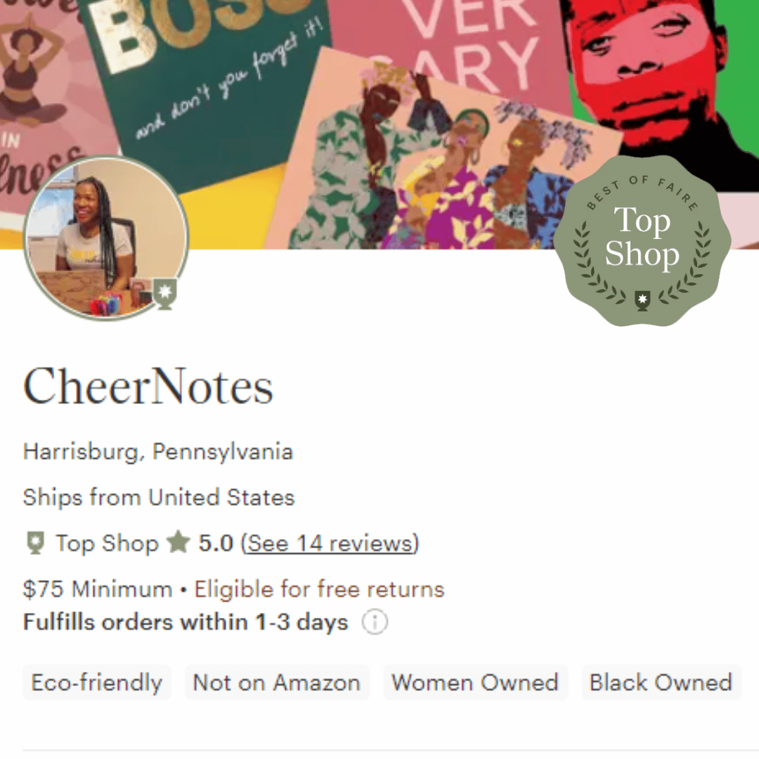Screen dimensions: 759x759
Task: Click the $75 Minimum text
Action: (97, 589)
